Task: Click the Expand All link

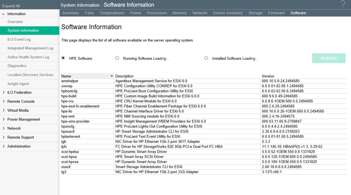Action: point(11,6)
